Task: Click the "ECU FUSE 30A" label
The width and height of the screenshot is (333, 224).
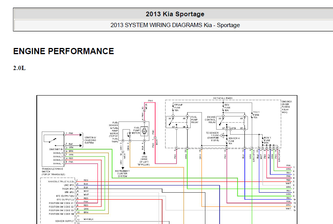Action: click(227, 108)
